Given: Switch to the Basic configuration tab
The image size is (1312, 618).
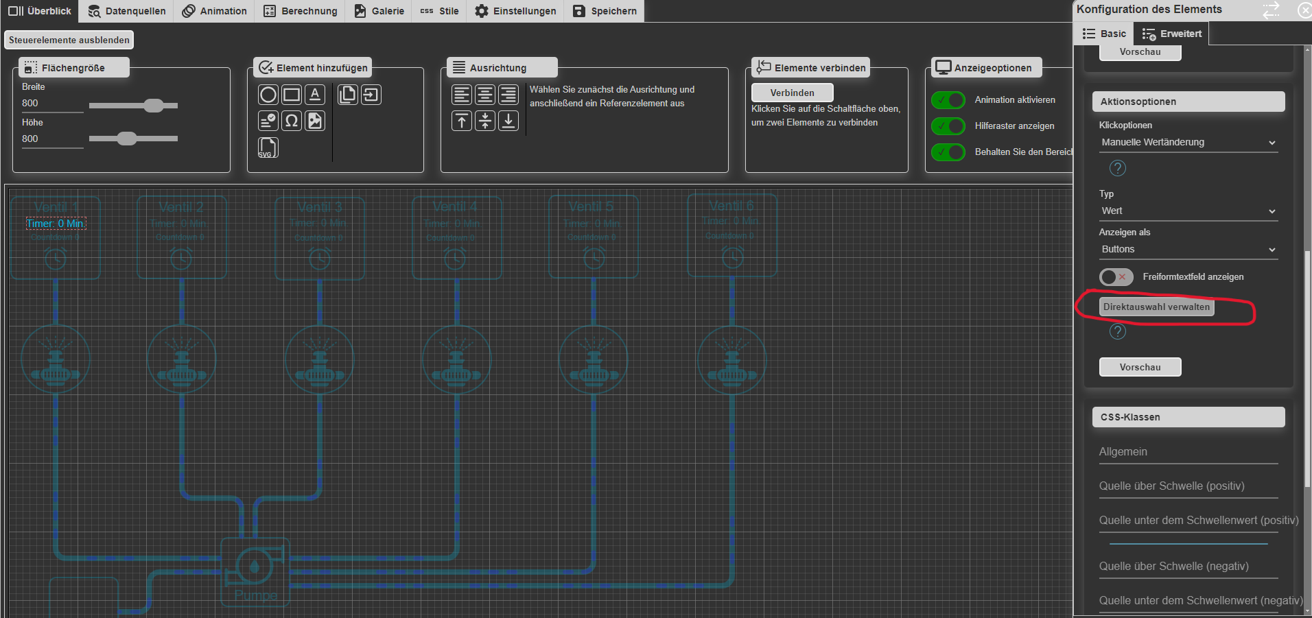Looking at the screenshot, I should pyautogui.click(x=1104, y=34).
